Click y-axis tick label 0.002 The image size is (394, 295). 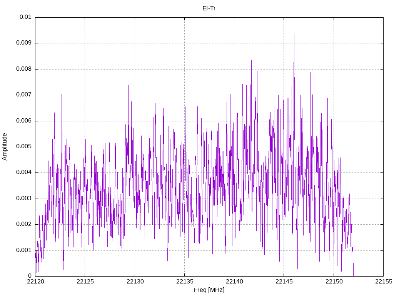(24, 224)
